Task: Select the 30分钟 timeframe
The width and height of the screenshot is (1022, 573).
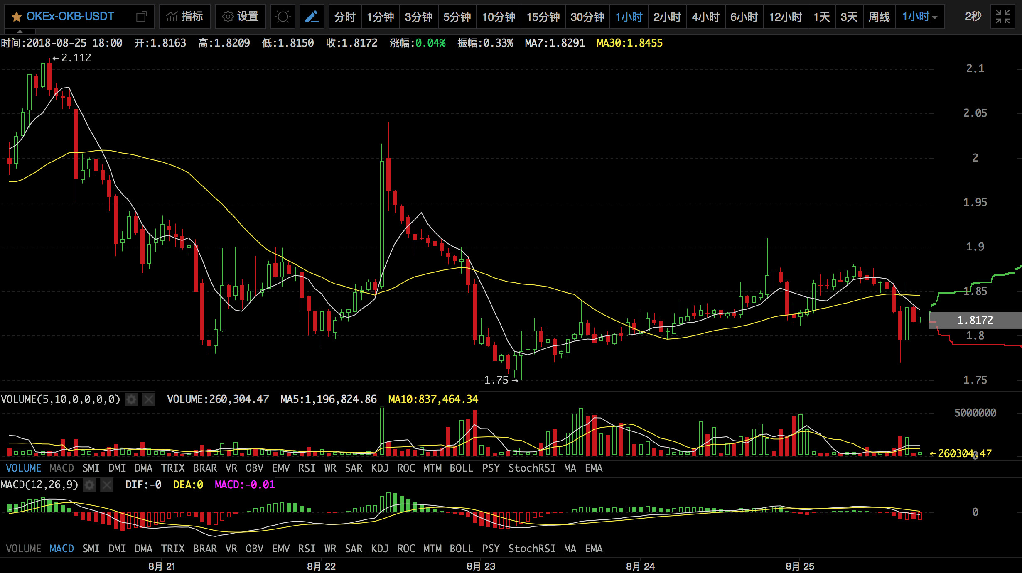Action: point(587,17)
